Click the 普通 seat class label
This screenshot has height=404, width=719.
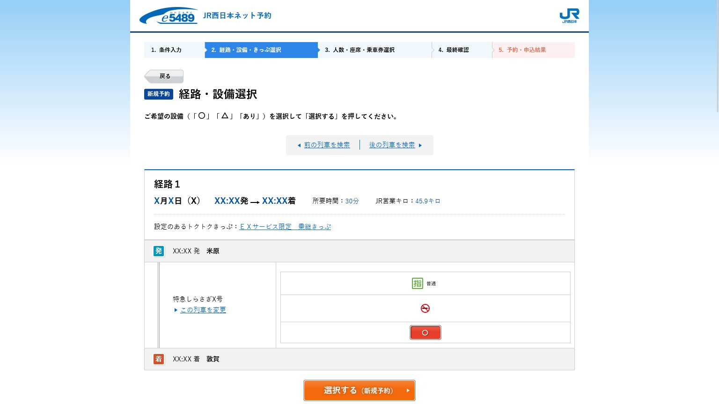click(431, 284)
